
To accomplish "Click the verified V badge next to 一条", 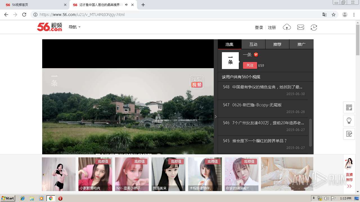I will [256, 54].
